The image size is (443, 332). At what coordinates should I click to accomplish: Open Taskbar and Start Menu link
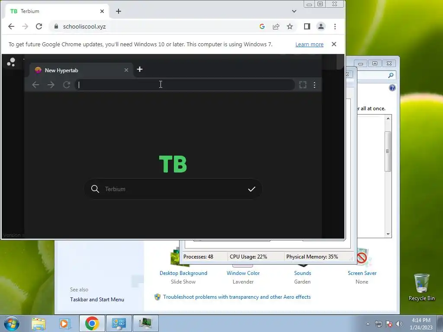(97, 300)
